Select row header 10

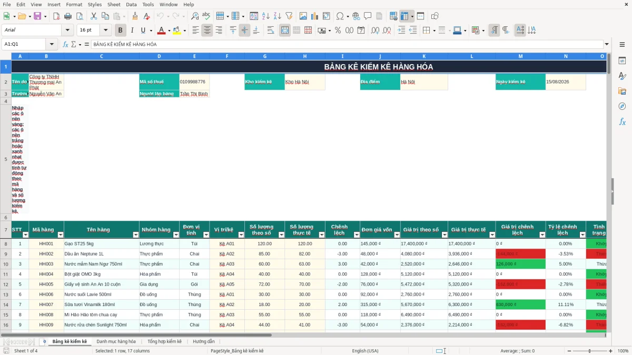pyautogui.click(x=6, y=264)
